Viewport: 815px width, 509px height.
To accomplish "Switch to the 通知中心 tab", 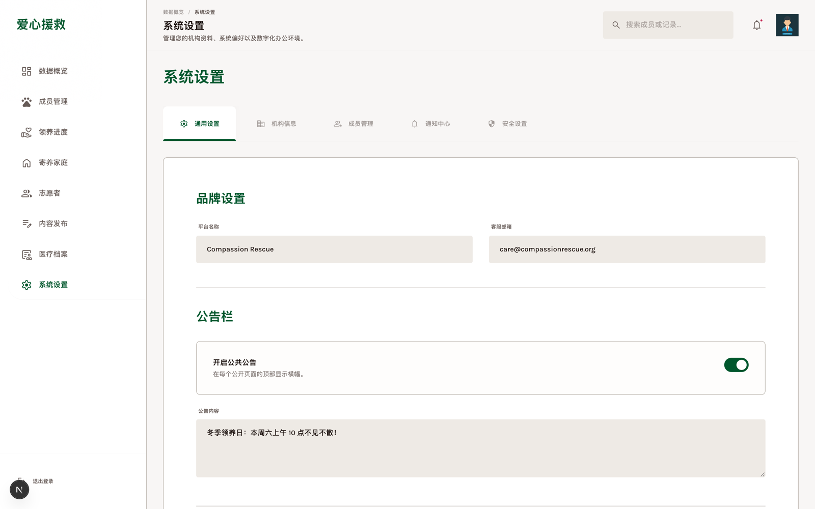I will pos(430,124).
